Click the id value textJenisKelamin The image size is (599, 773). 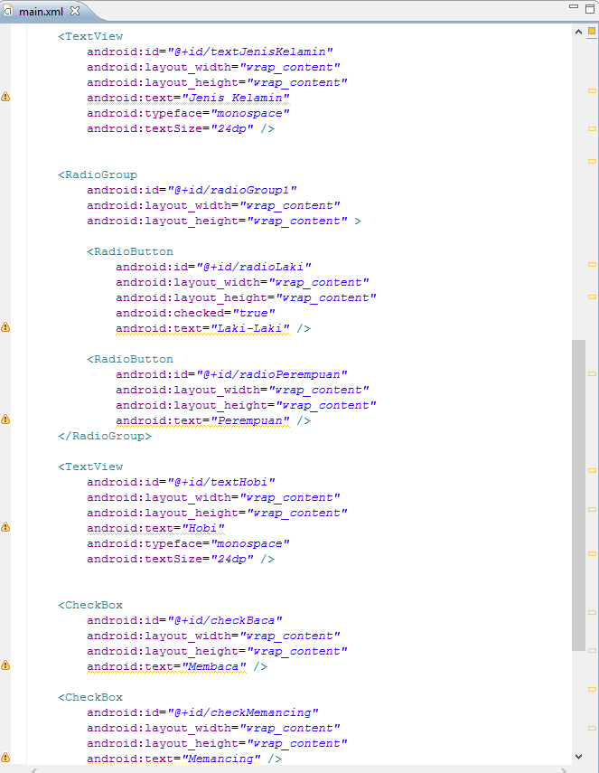point(250,52)
